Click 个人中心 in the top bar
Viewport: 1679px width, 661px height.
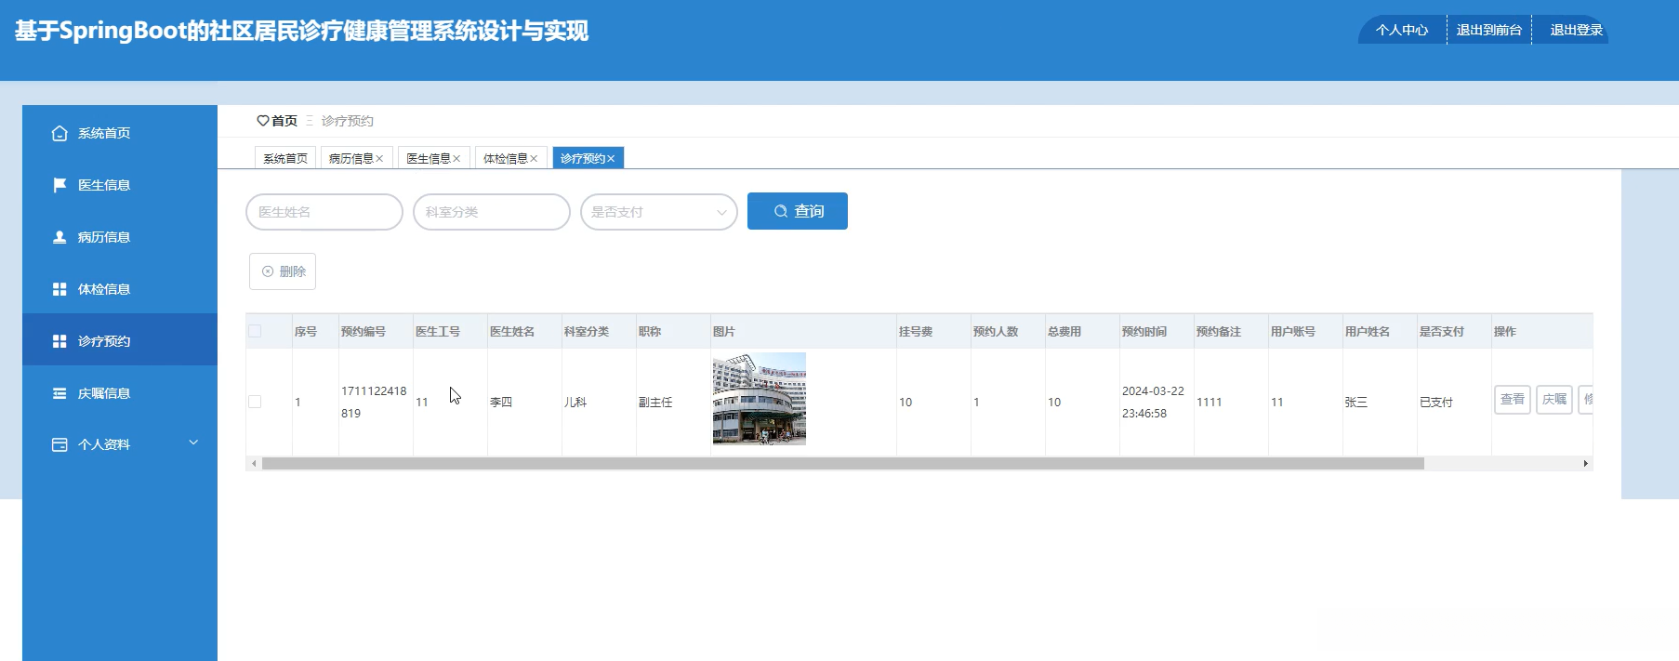tap(1402, 30)
